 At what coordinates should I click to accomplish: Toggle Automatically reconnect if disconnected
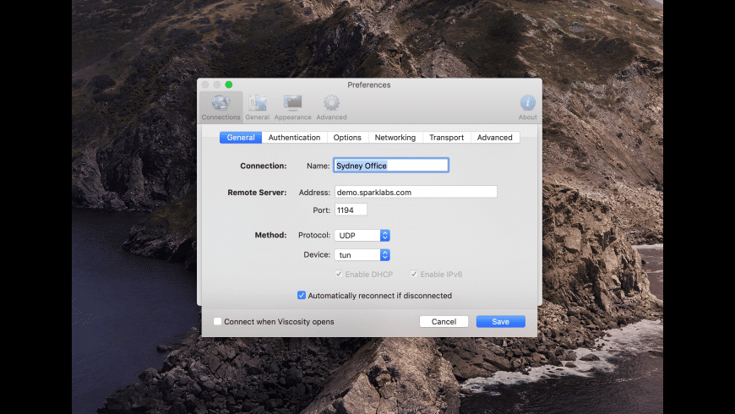302,296
